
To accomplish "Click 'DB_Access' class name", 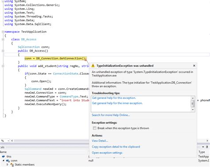I will pyautogui.click(x=29, y=39).
